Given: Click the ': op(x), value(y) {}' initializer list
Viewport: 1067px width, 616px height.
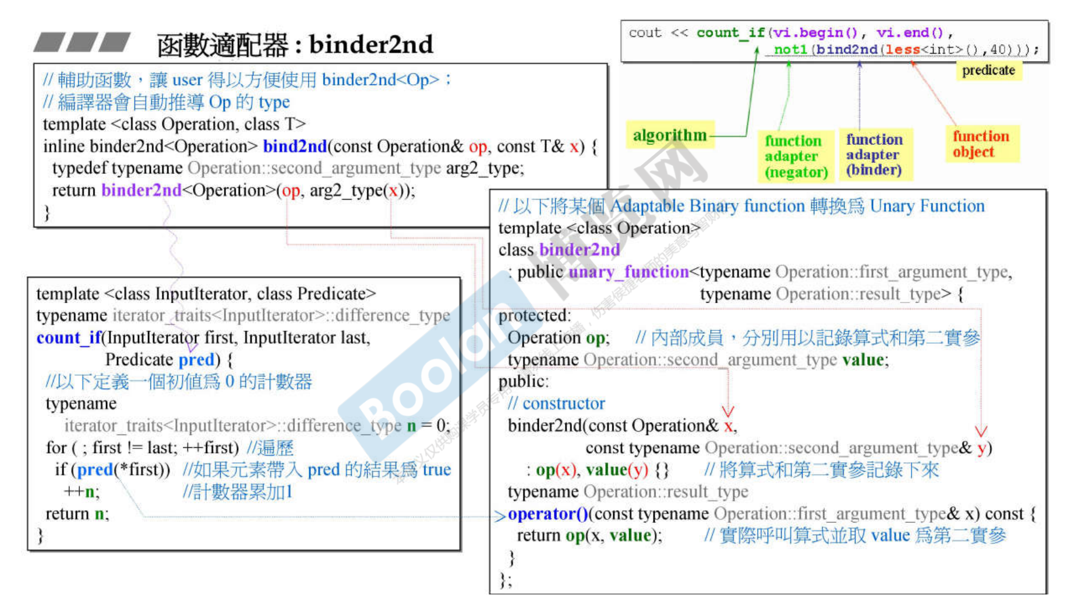Looking at the screenshot, I should [x=598, y=470].
